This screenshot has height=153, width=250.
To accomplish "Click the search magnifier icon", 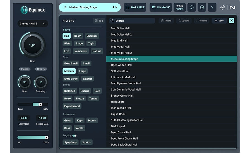I will 112,21.
